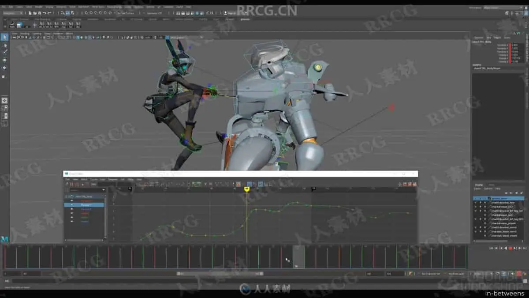This screenshot has width=529, height=298.
Task: Click Graph Editor outliner vertical scrollbar
Action: 105,216
